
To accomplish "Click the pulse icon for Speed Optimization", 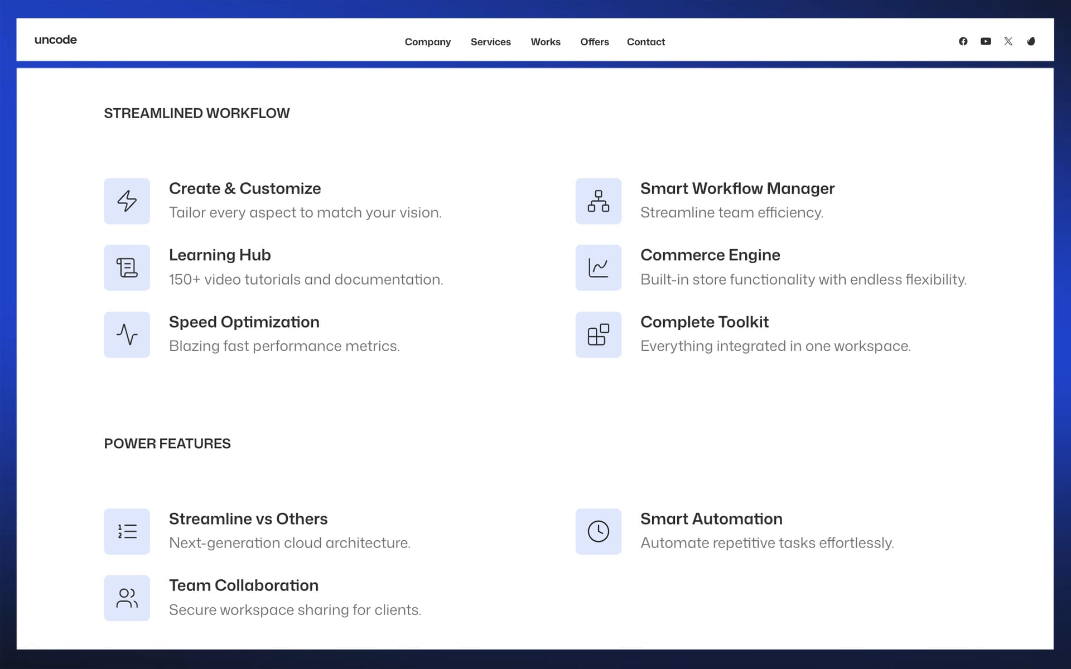I will [127, 334].
